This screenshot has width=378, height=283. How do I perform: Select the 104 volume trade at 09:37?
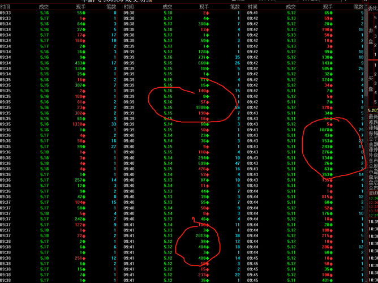[x=80, y=202]
